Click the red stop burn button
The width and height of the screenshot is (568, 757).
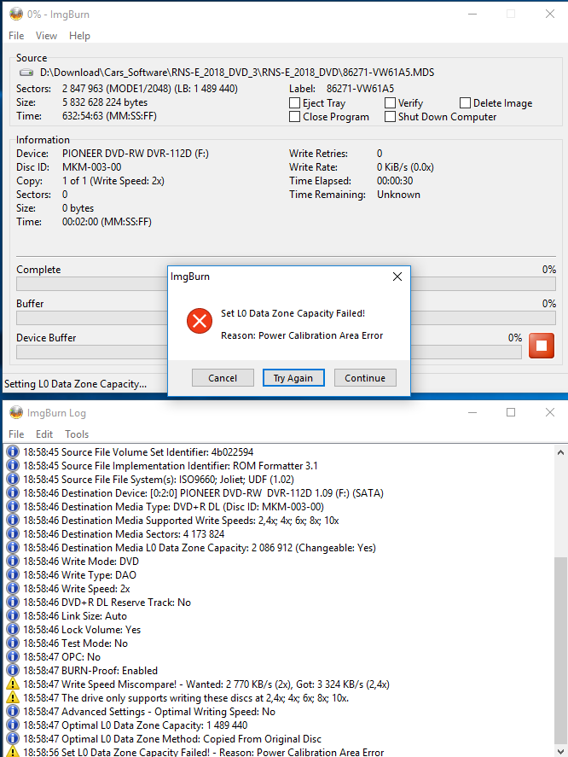point(541,346)
